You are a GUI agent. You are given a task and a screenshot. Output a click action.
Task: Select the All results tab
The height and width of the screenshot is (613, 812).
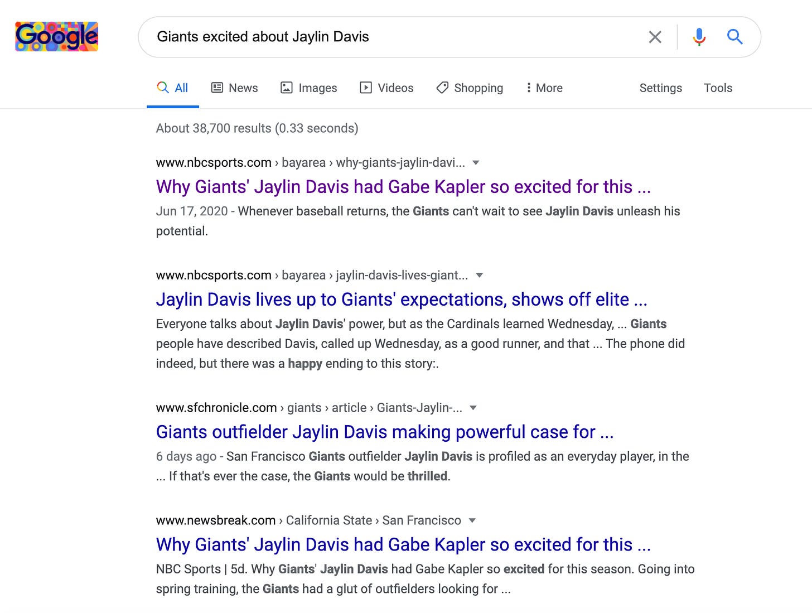click(x=173, y=88)
